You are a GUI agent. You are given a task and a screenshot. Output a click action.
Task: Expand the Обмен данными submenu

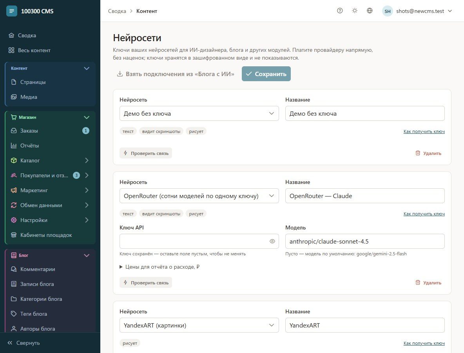click(86, 205)
